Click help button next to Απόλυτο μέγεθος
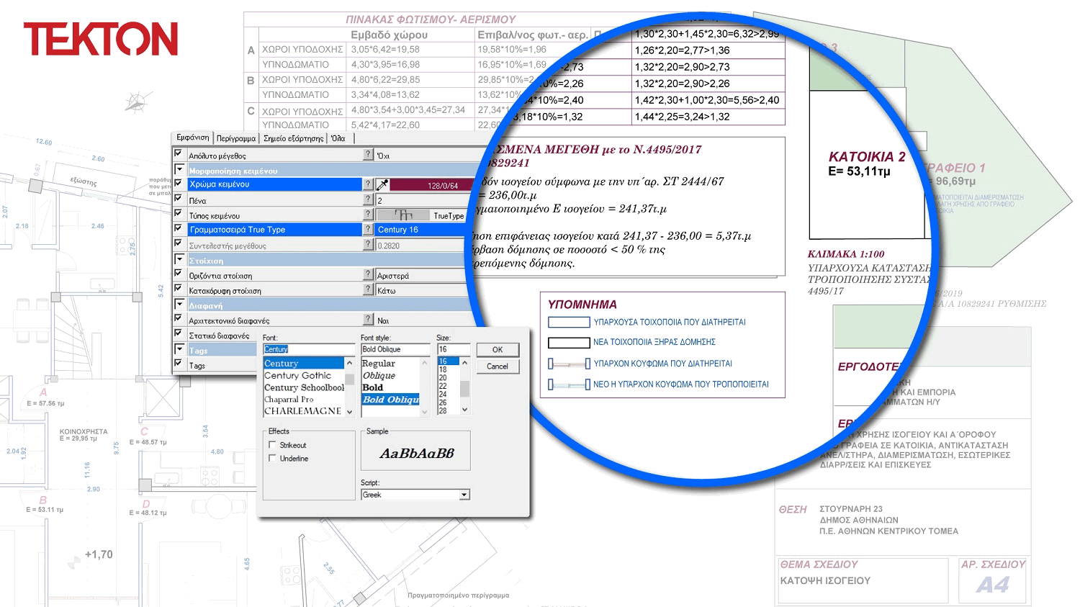Screen dimensions: 1080x607 [x=369, y=155]
